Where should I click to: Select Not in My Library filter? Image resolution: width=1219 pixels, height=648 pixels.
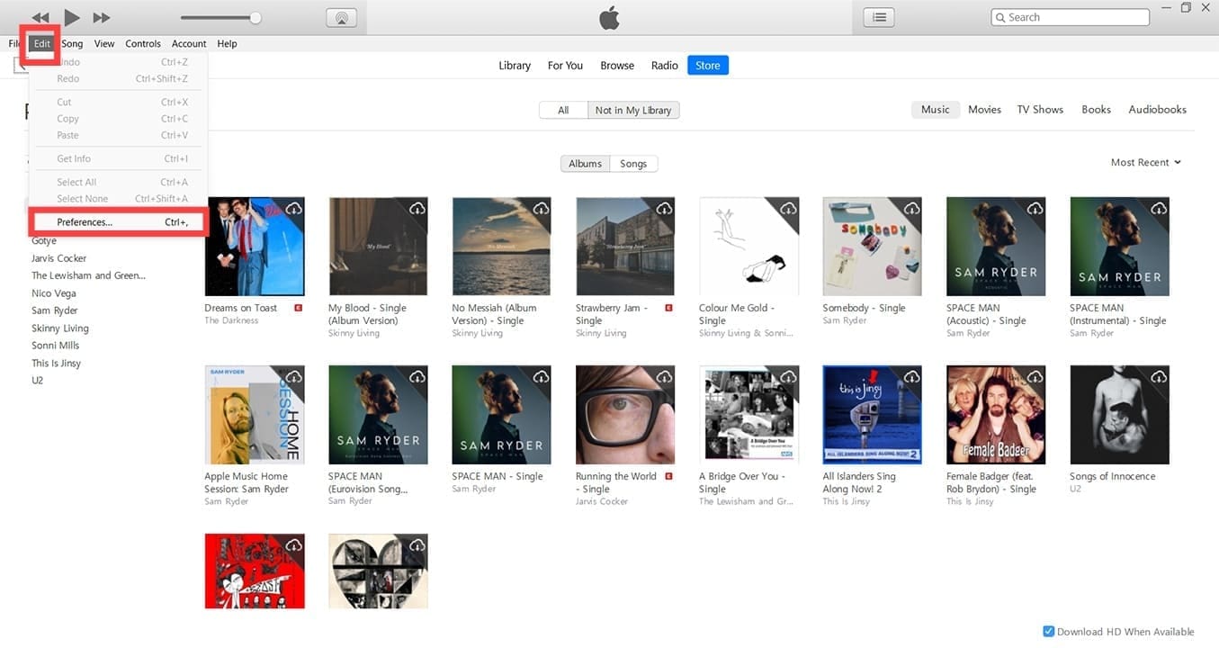[633, 110]
